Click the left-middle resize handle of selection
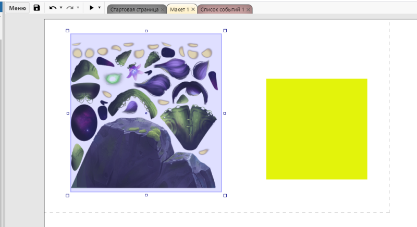The image size is (417, 227). (68, 114)
